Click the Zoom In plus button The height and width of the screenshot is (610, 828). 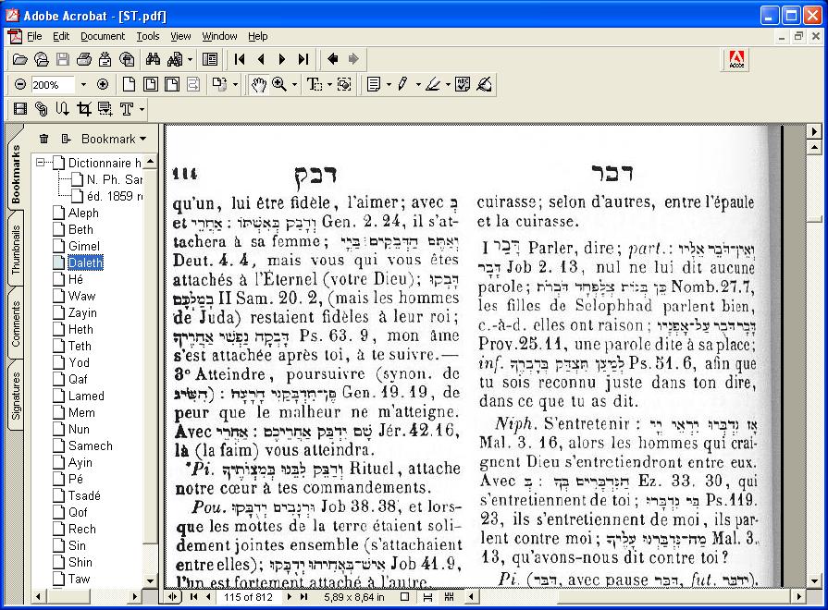(x=103, y=84)
